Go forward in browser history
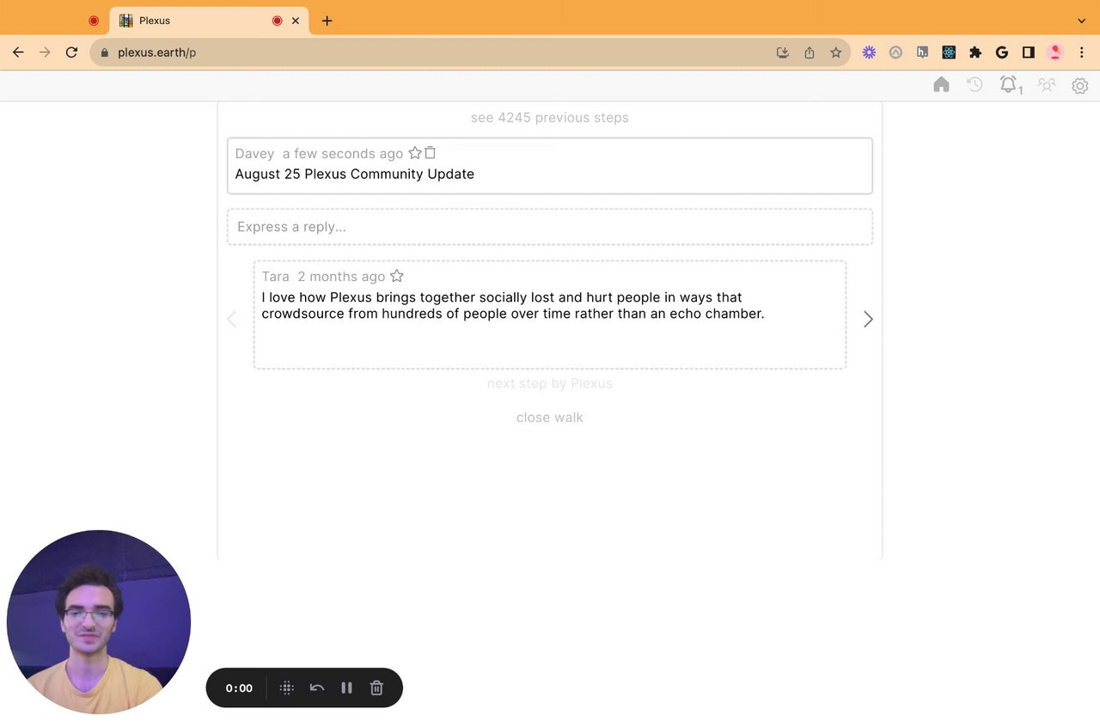1100x721 pixels. coord(45,52)
